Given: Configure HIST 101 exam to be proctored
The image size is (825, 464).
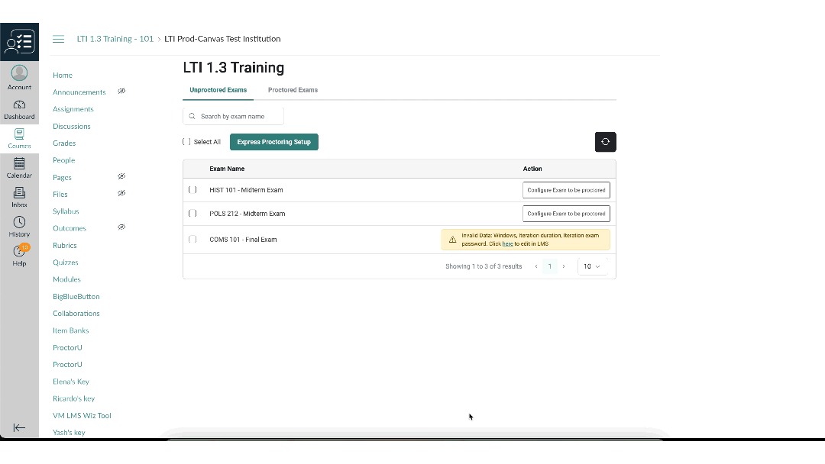Looking at the screenshot, I should (566, 190).
